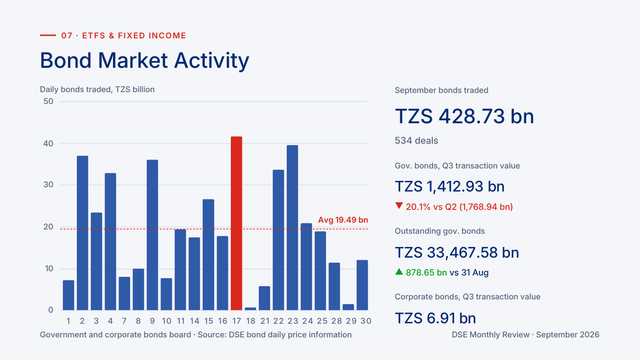The height and width of the screenshot is (360, 640).
Task: Click the '534 deals' text
Action: 417,141
